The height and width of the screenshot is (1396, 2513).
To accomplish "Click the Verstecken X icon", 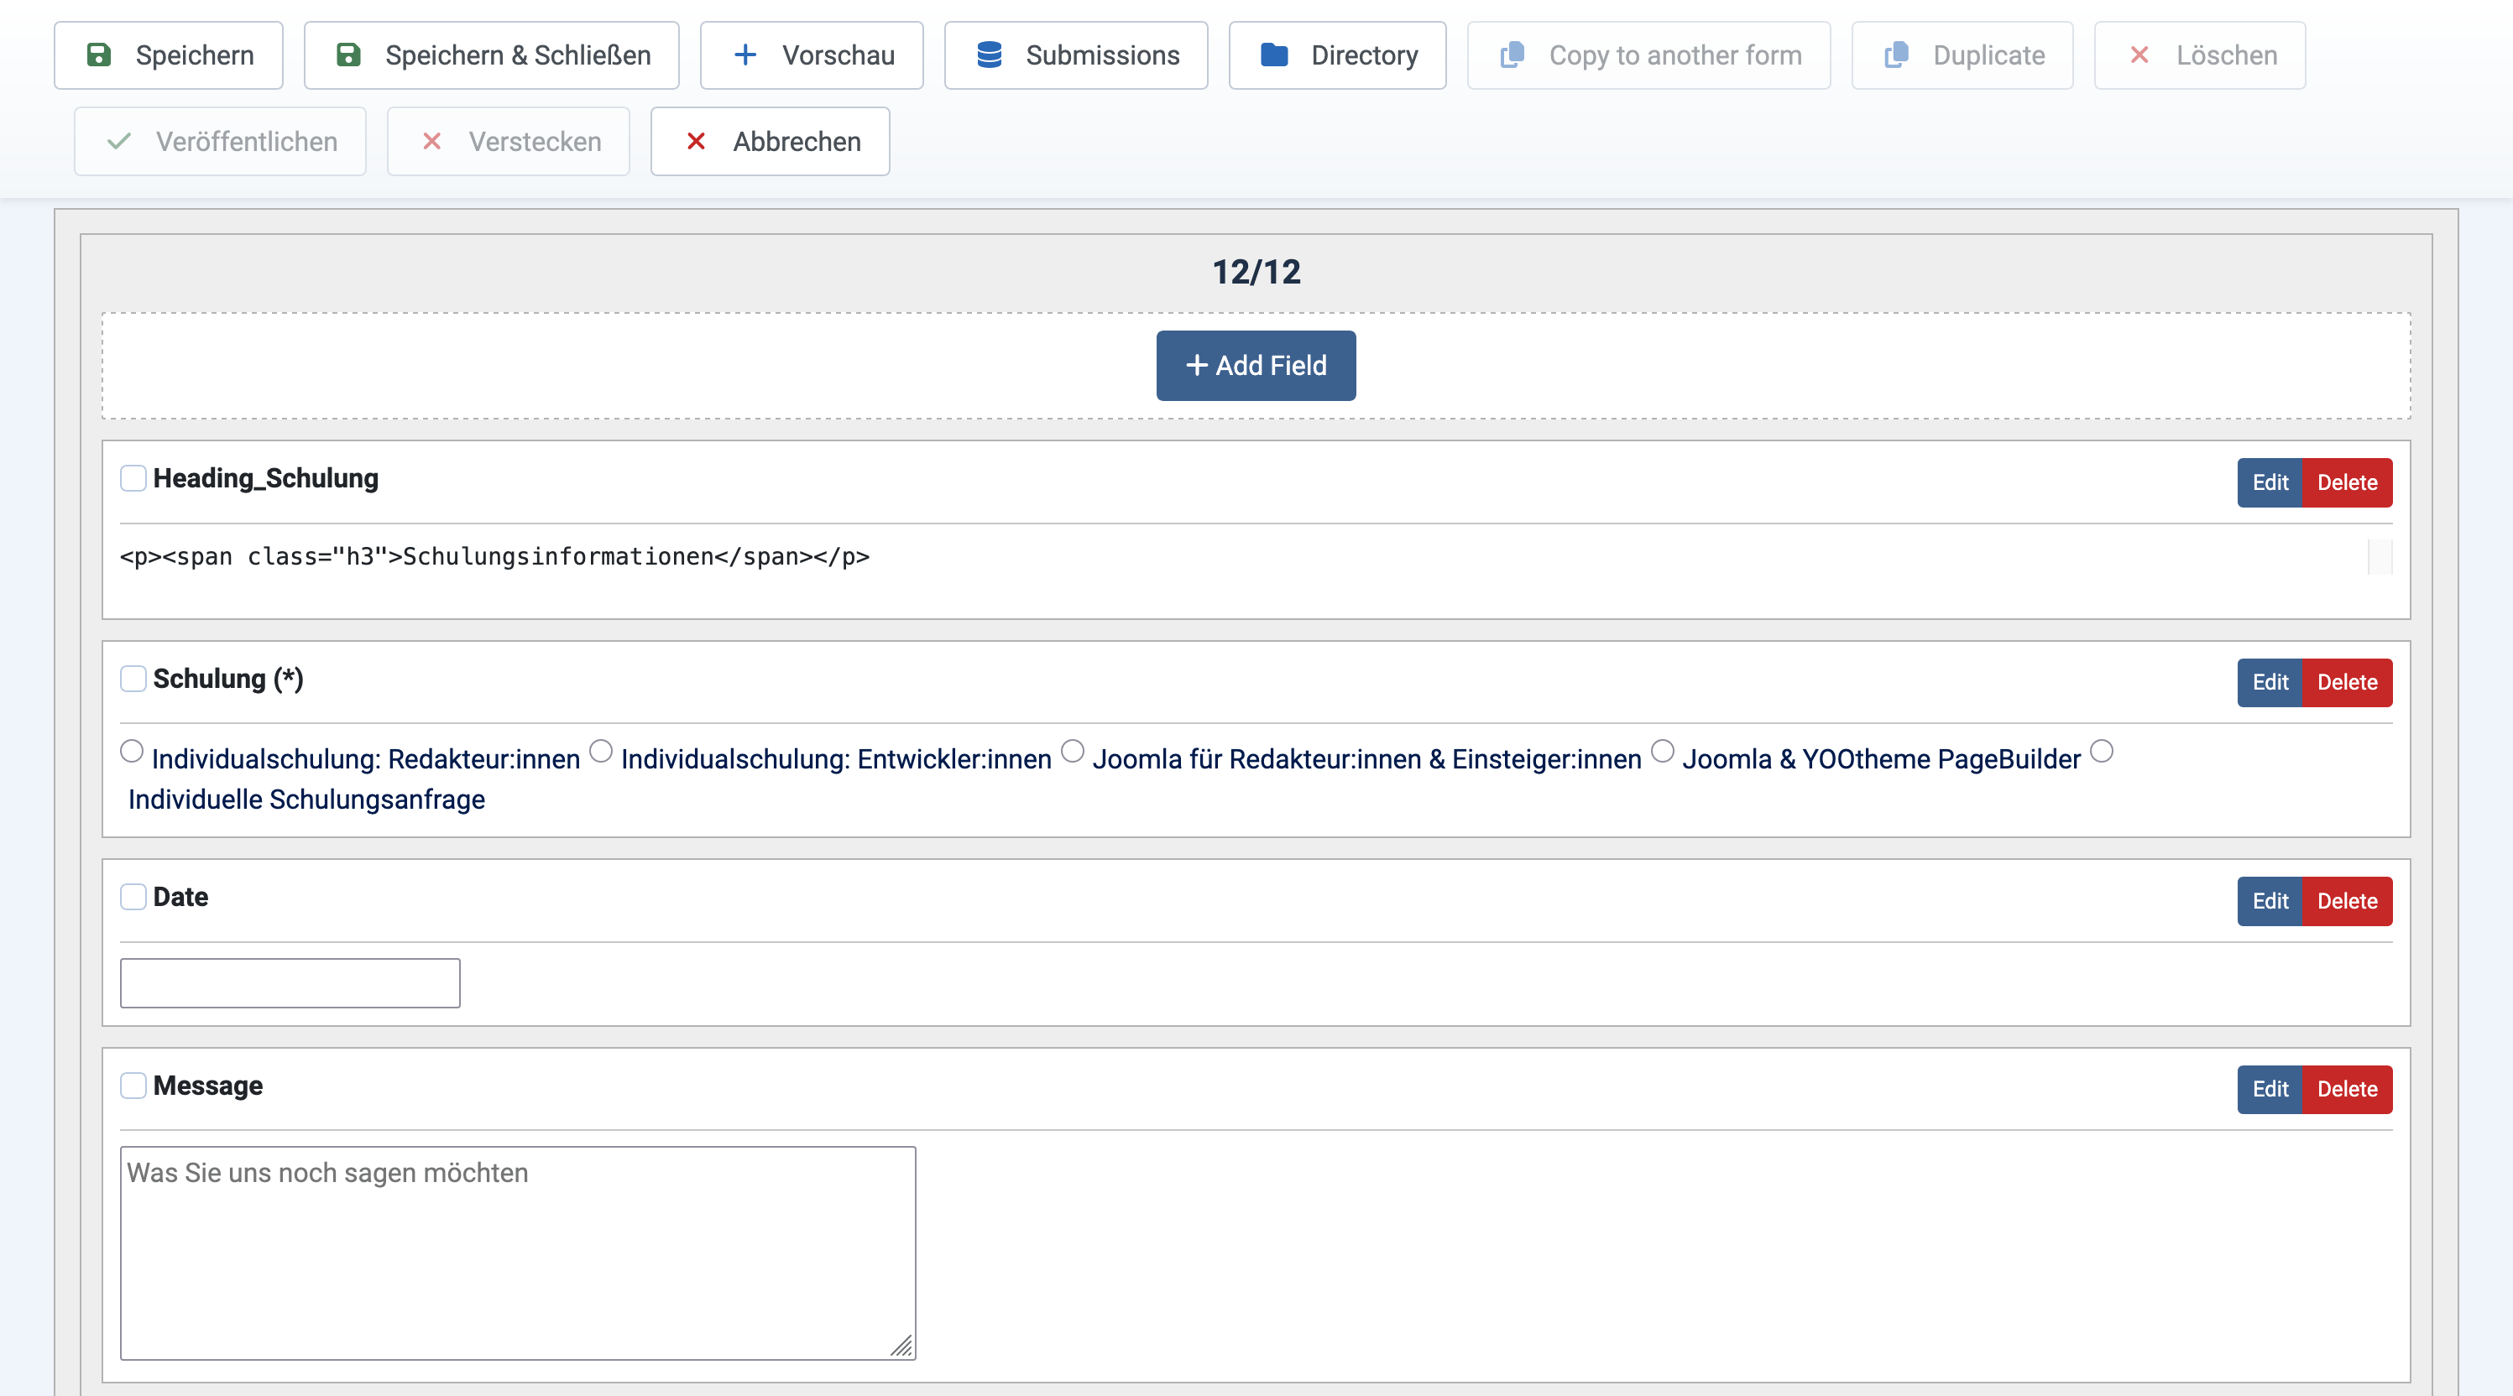I will (x=432, y=141).
